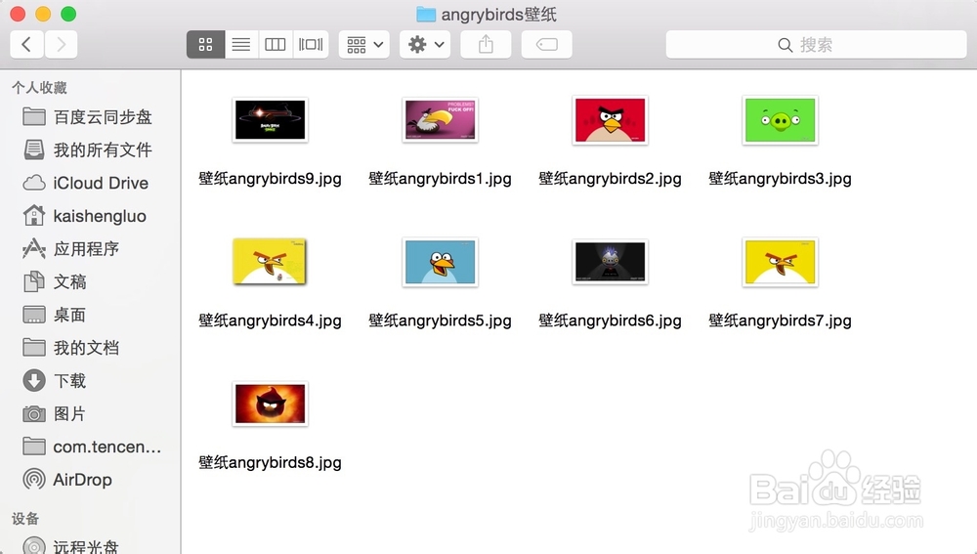Click the search field

[x=816, y=44]
